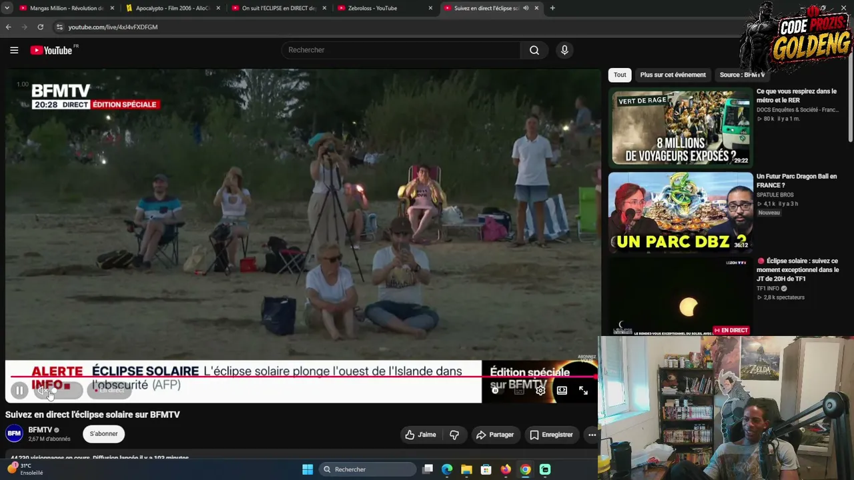Screen dimensions: 854x480
Task: Close the active 'Suivez en direct' tab
Action: click(536, 8)
